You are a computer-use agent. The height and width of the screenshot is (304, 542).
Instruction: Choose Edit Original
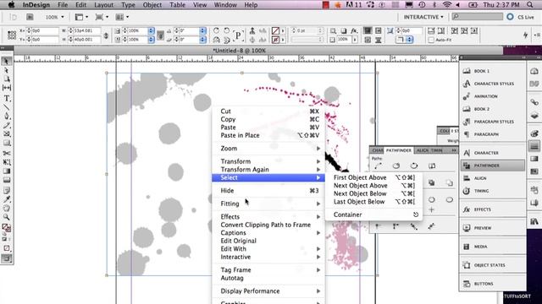[x=268, y=241]
